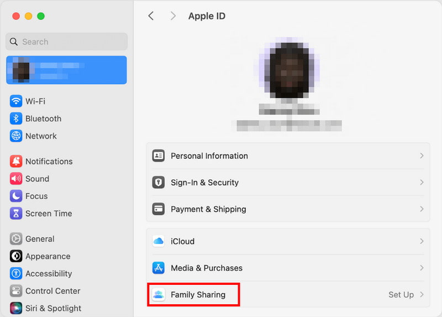Open Appearance settings label

click(48, 256)
